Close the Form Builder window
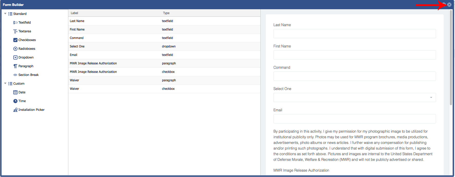This screenshot has height=177, width=455. 449,5
